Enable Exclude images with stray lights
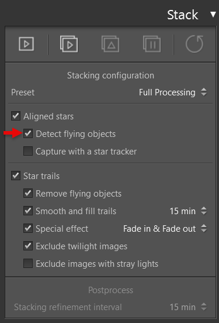Screen dimensions: 219x323 28,263
